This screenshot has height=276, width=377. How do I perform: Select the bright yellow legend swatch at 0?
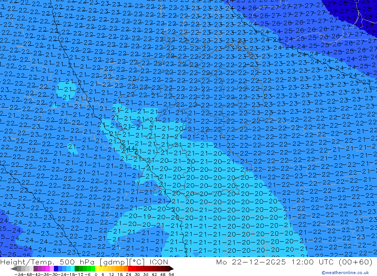pos(97,268)
